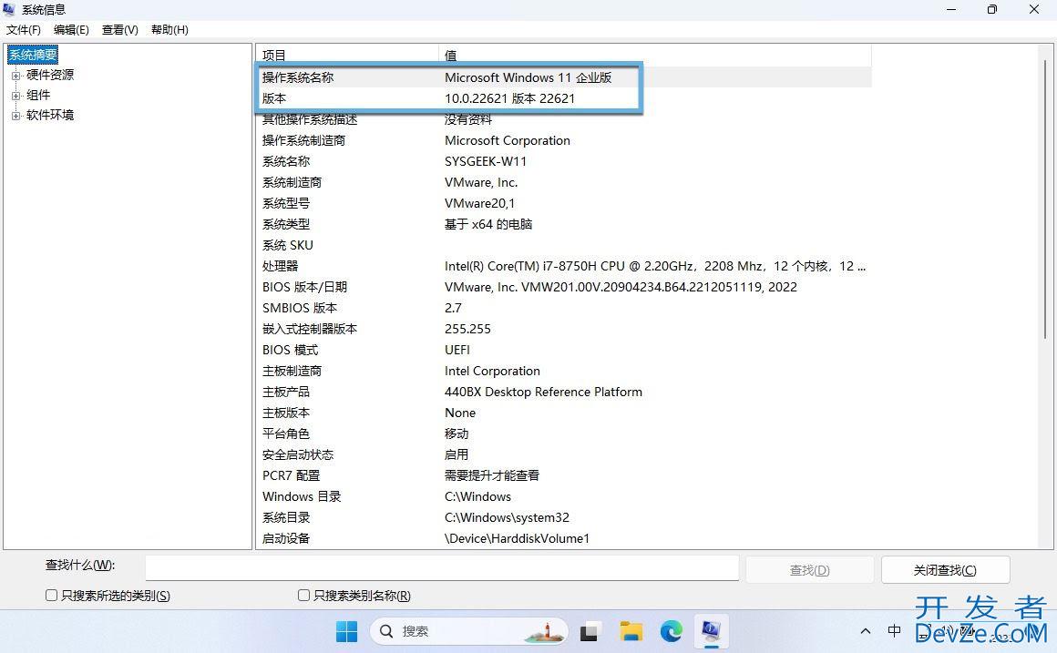
Task: Click the System Information title bar icon
Action: pos(11,9)
